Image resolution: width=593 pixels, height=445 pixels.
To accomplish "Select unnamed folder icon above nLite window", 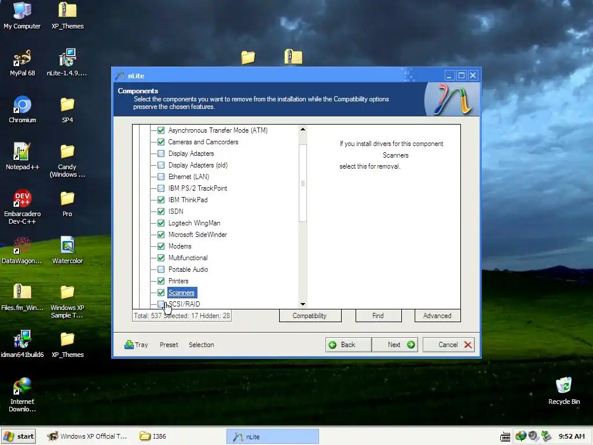I will 248,57.
